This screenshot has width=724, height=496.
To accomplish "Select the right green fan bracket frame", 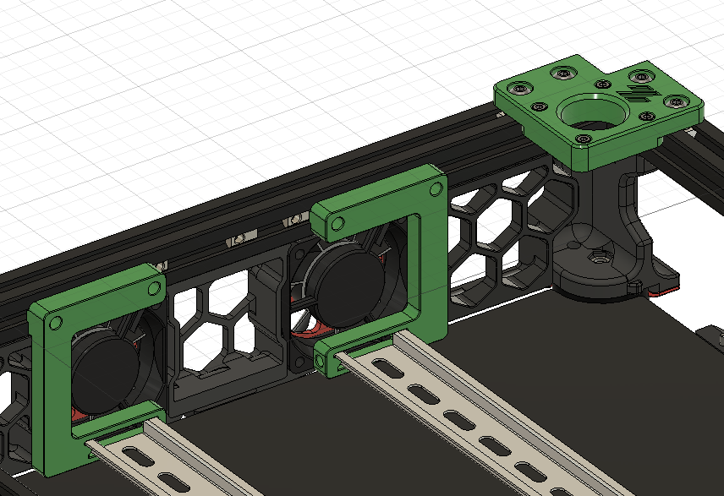I will click(430, 253).
